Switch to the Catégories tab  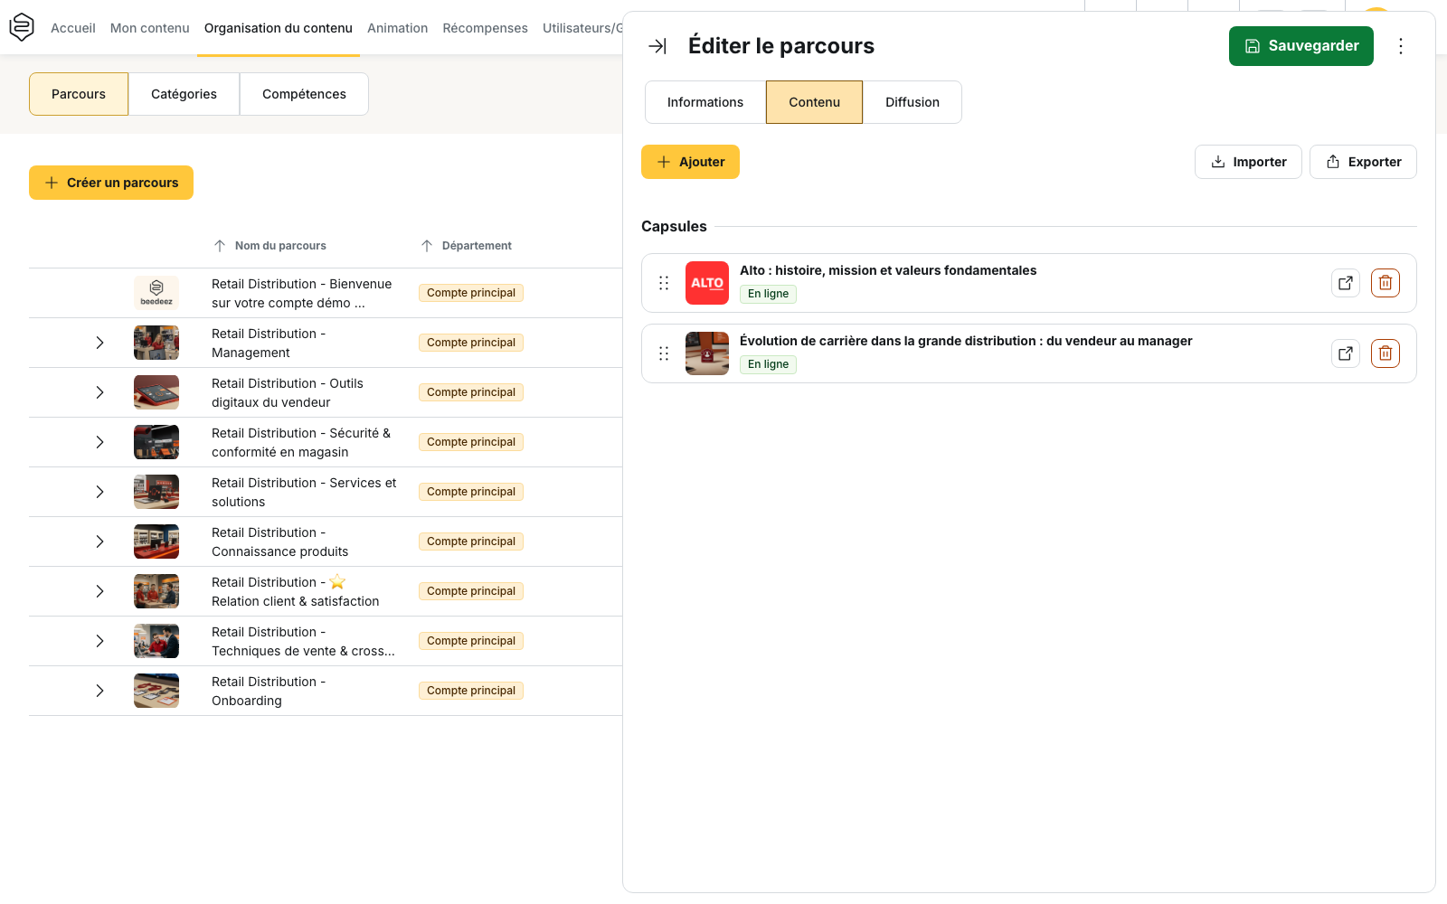[184, 94]
